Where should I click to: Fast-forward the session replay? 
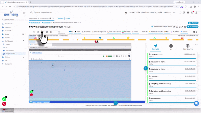click(47, 32)
